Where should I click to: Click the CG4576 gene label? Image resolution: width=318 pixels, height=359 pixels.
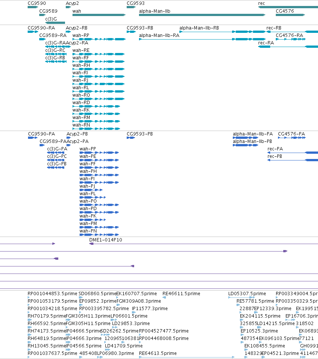[285, 11]
